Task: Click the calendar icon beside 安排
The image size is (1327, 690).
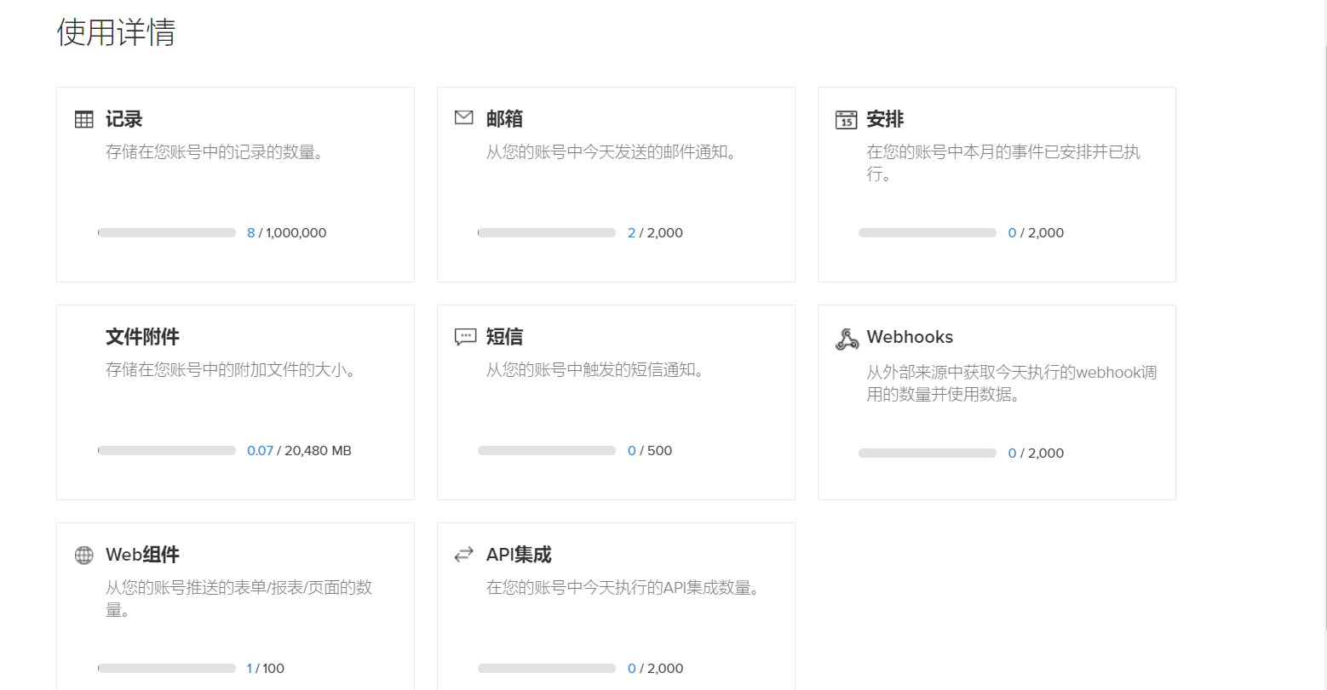Action: (846, 120)
